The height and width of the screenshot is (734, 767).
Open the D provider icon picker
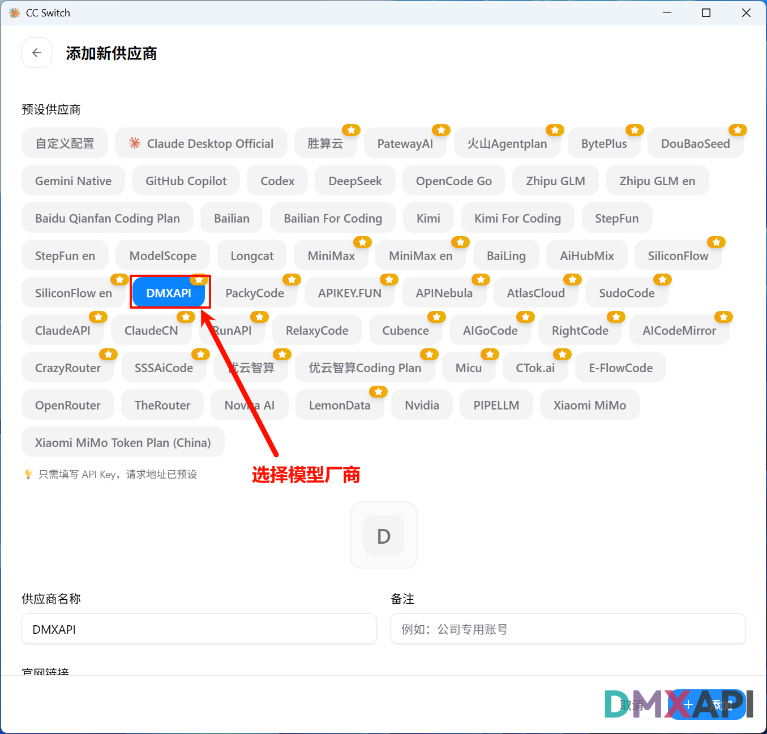coord(384,535)
